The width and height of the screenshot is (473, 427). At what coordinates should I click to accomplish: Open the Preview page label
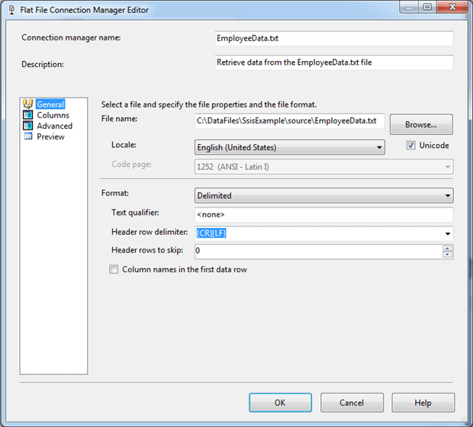click(x=50, y=136)
